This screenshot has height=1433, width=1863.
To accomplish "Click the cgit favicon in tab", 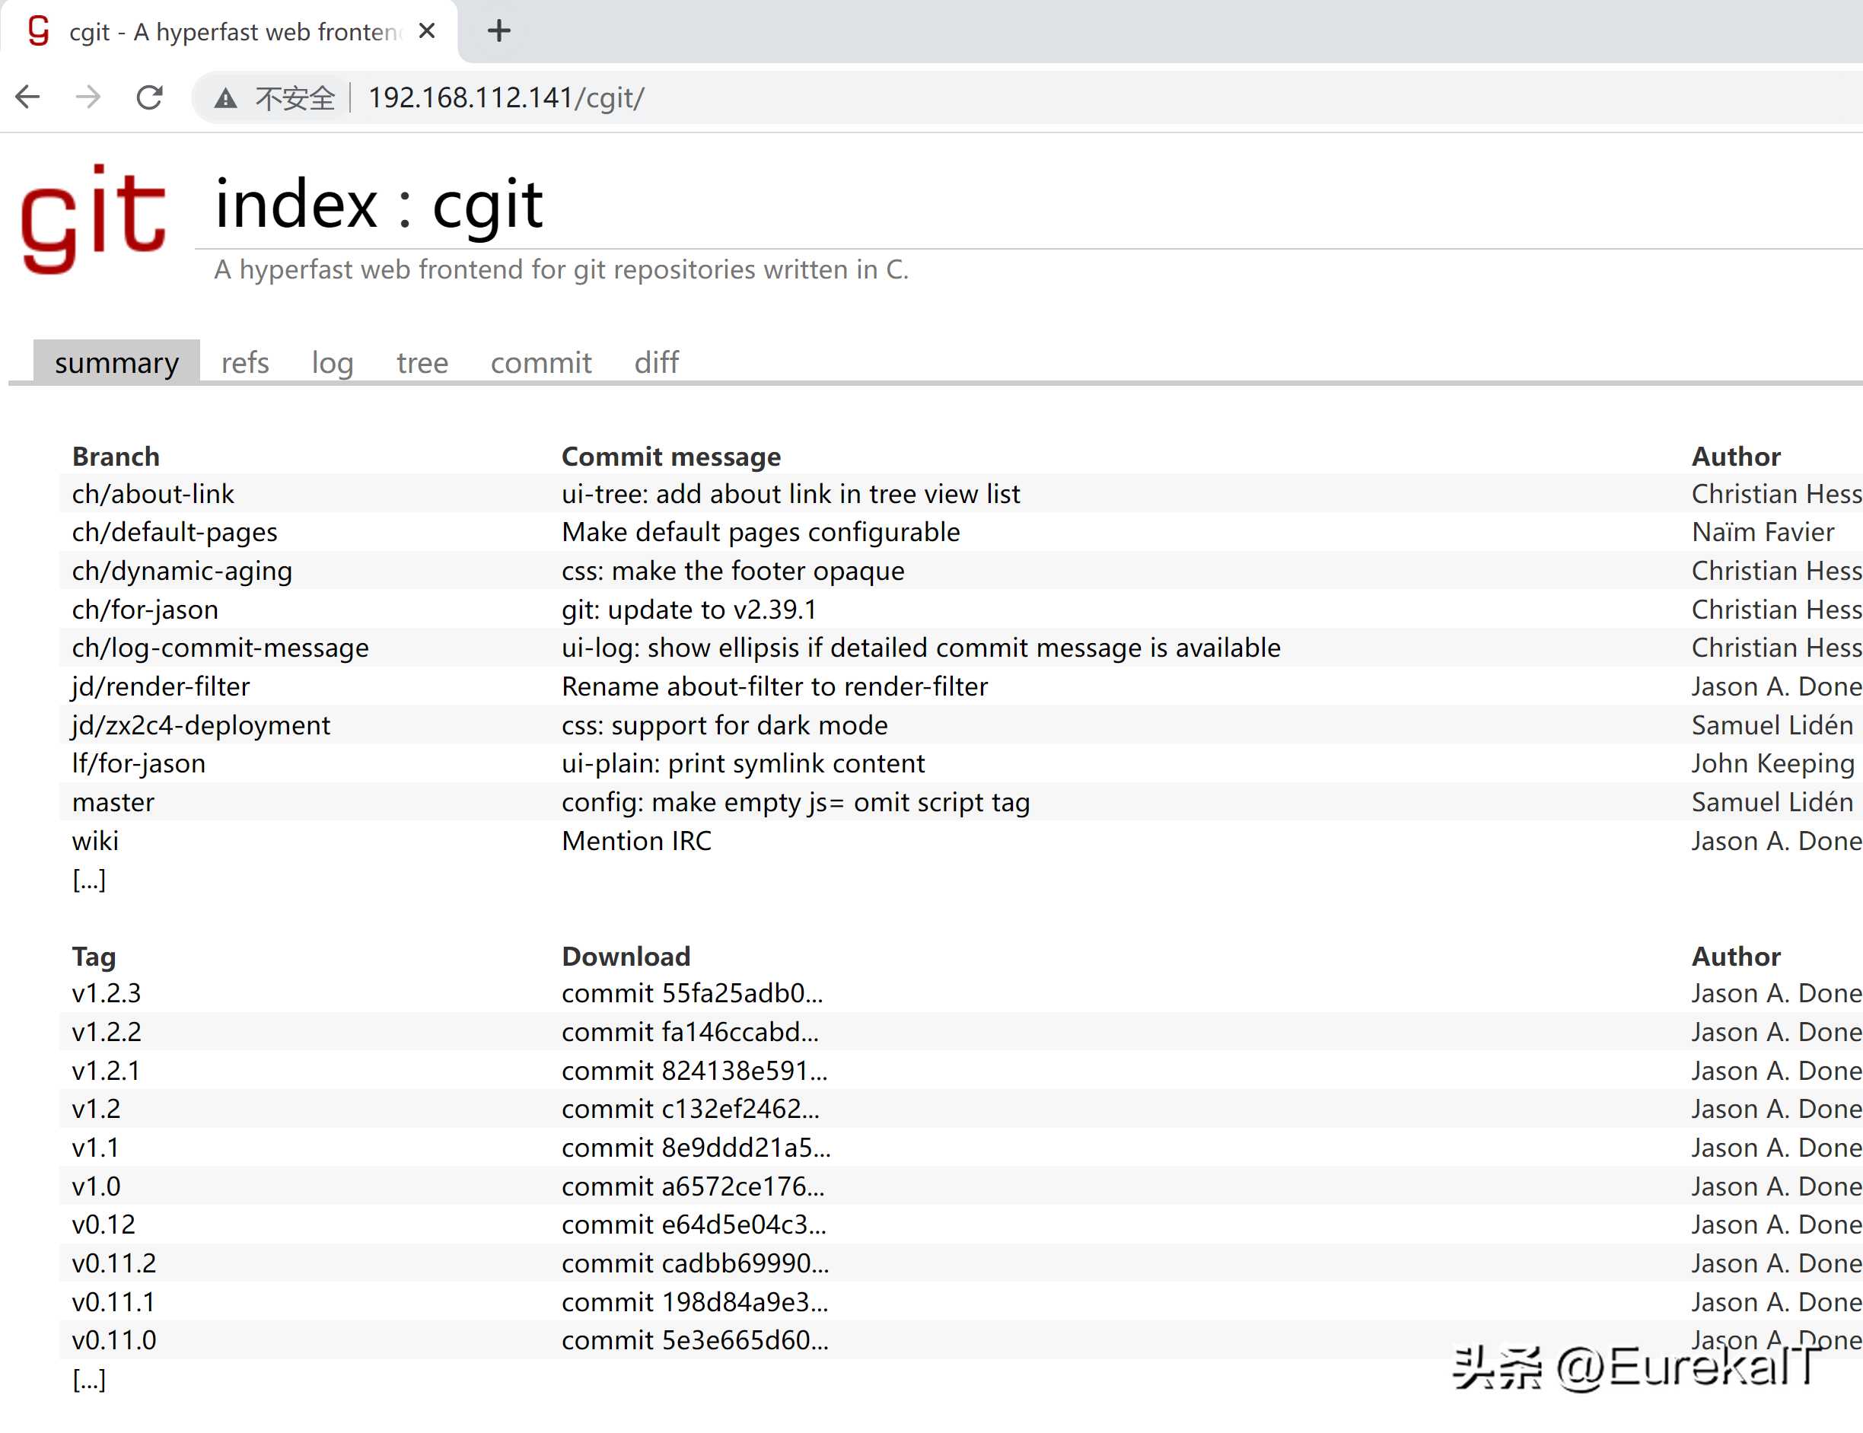I will [38, 30].
